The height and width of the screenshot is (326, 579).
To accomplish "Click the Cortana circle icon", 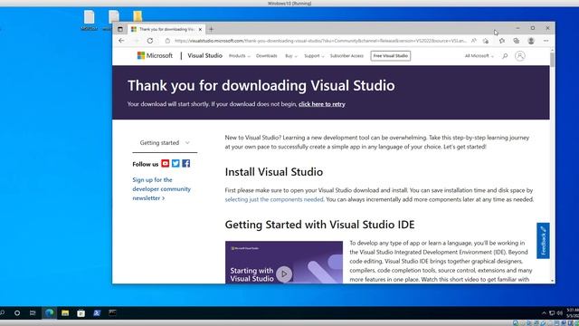I will click(x=17, y=313).
